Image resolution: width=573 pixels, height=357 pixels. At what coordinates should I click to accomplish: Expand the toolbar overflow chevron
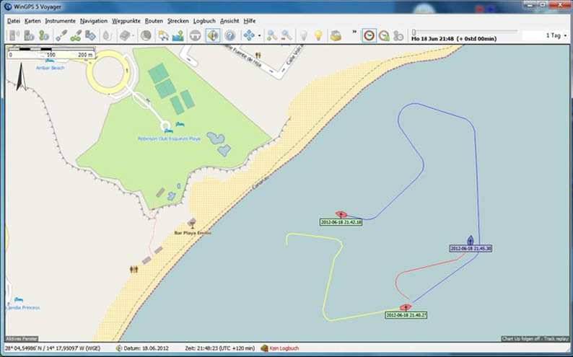pos(354,32)
